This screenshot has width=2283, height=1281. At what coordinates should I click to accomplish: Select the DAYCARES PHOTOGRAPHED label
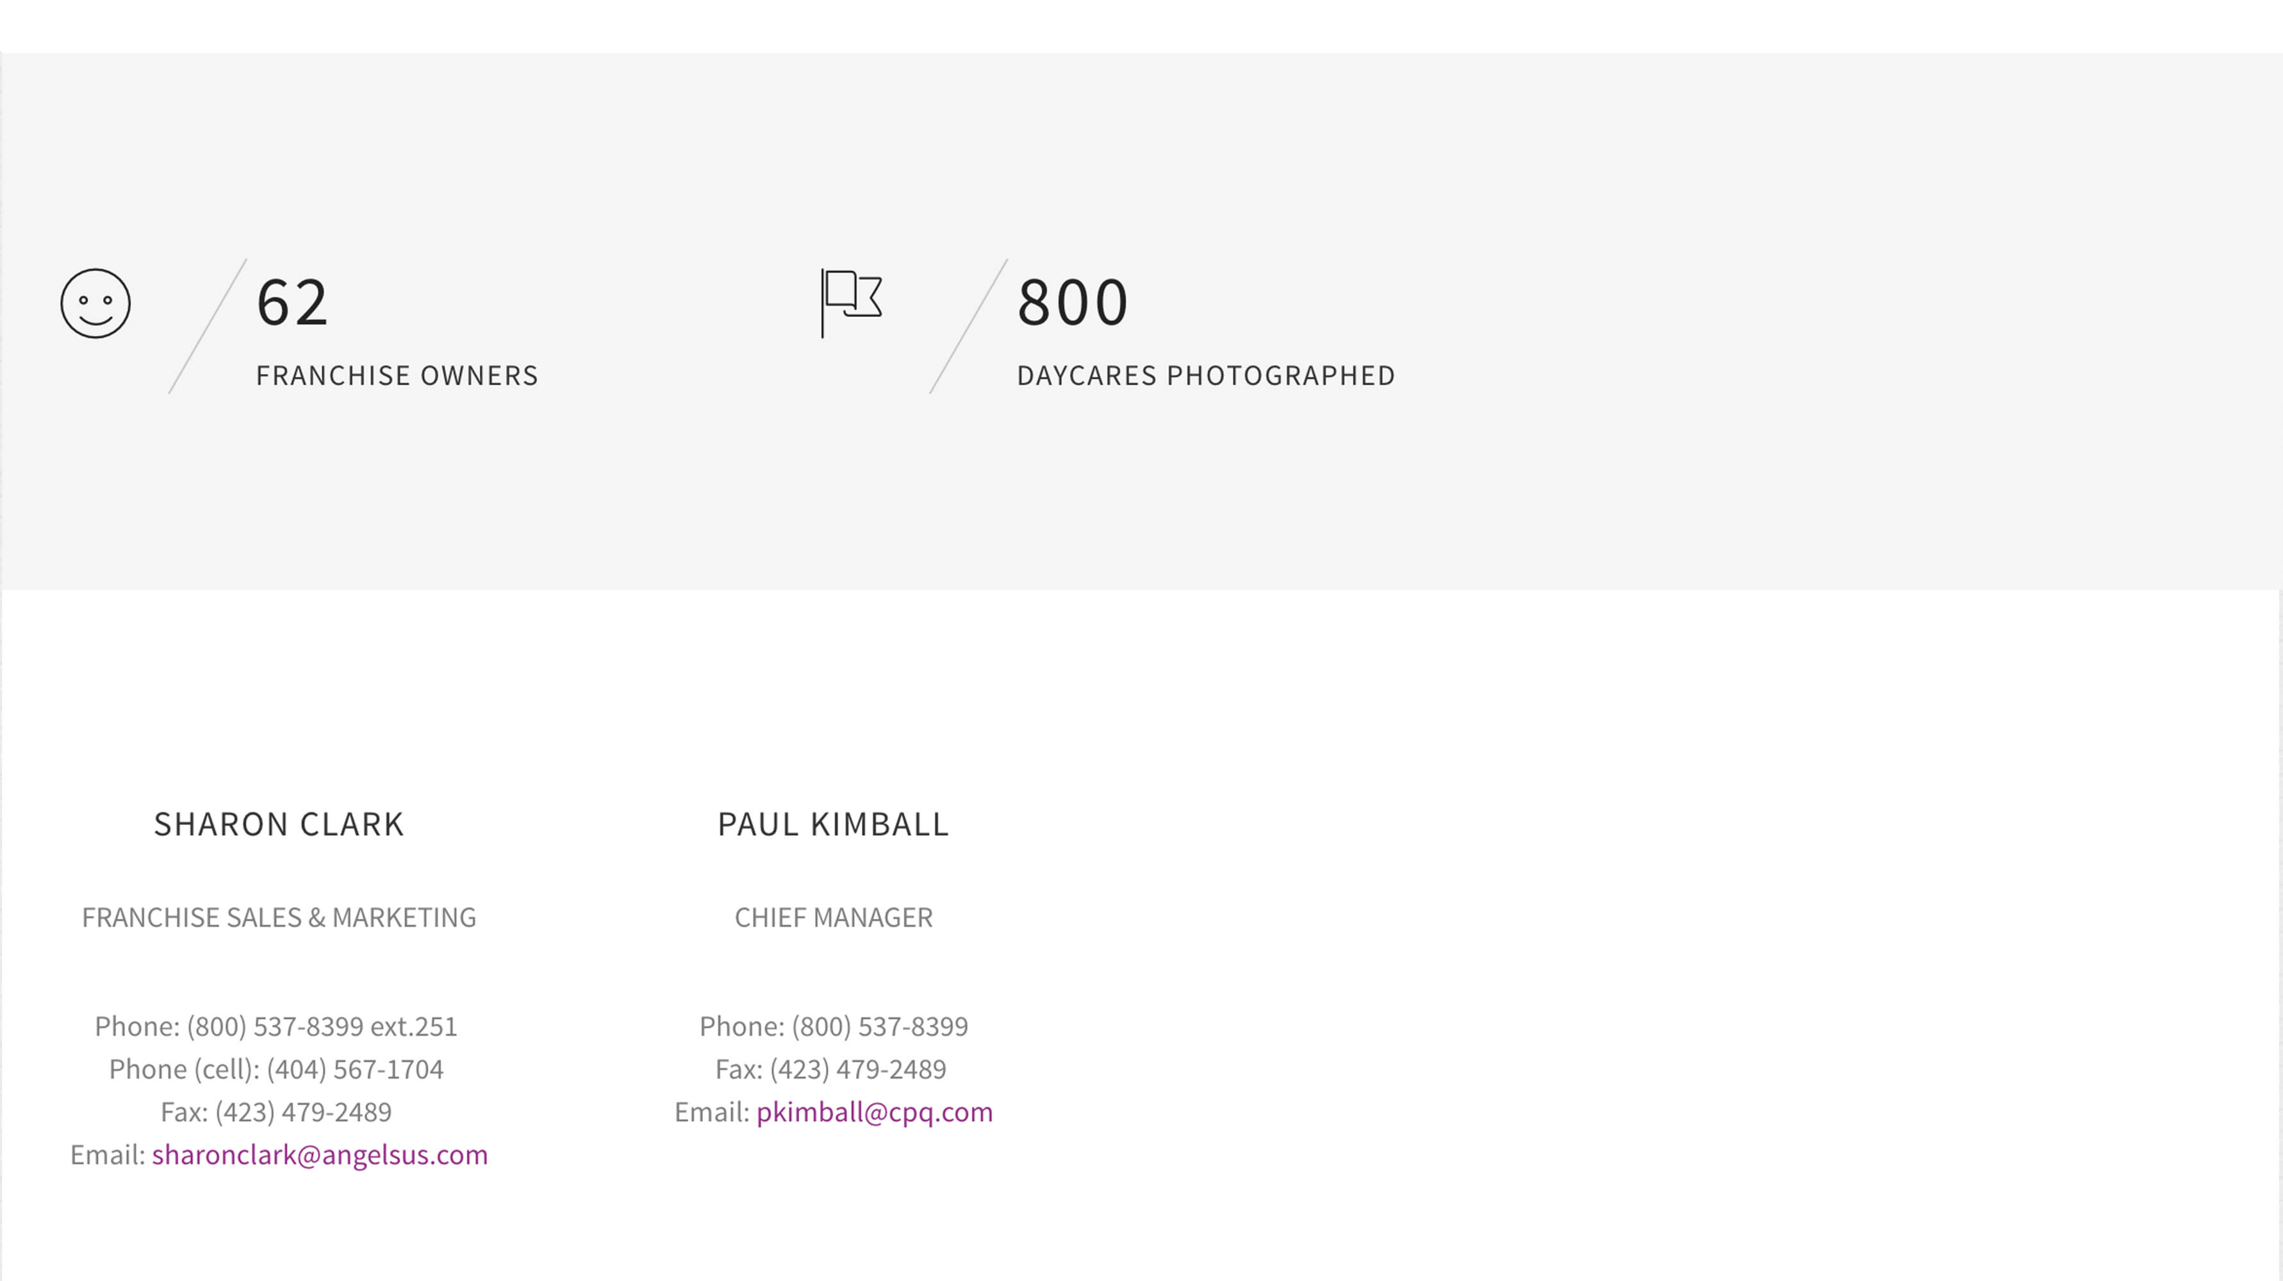1205,375
